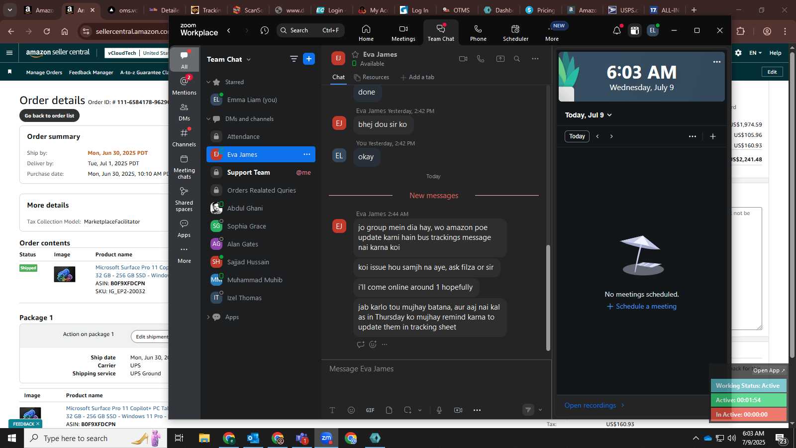Screen dimensions: 796x448
Task: Open Outlook from the Windows taskbar
Action: (253, 438)
